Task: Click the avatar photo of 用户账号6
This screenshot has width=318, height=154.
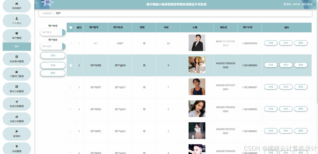Action: click(197, 109)
